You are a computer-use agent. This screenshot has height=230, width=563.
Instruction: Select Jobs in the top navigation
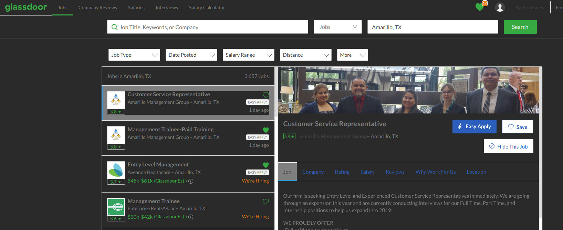click(63, 8)
